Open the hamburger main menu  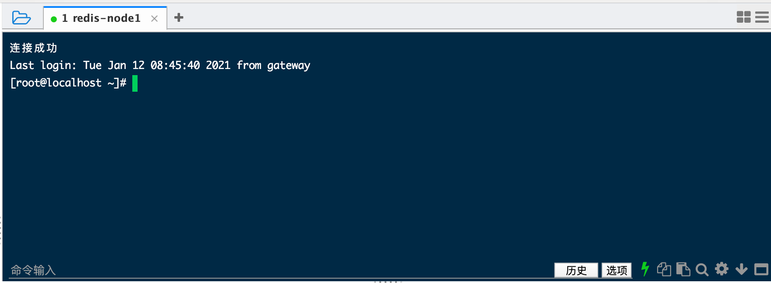click(x=762, y=17)
